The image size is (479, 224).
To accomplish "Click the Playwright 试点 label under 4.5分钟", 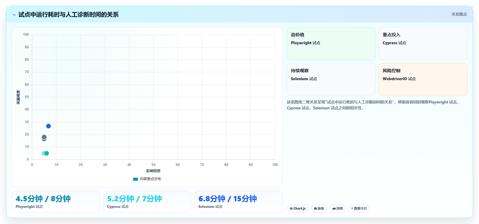I will pyautogui.click(x=29, y=207).
